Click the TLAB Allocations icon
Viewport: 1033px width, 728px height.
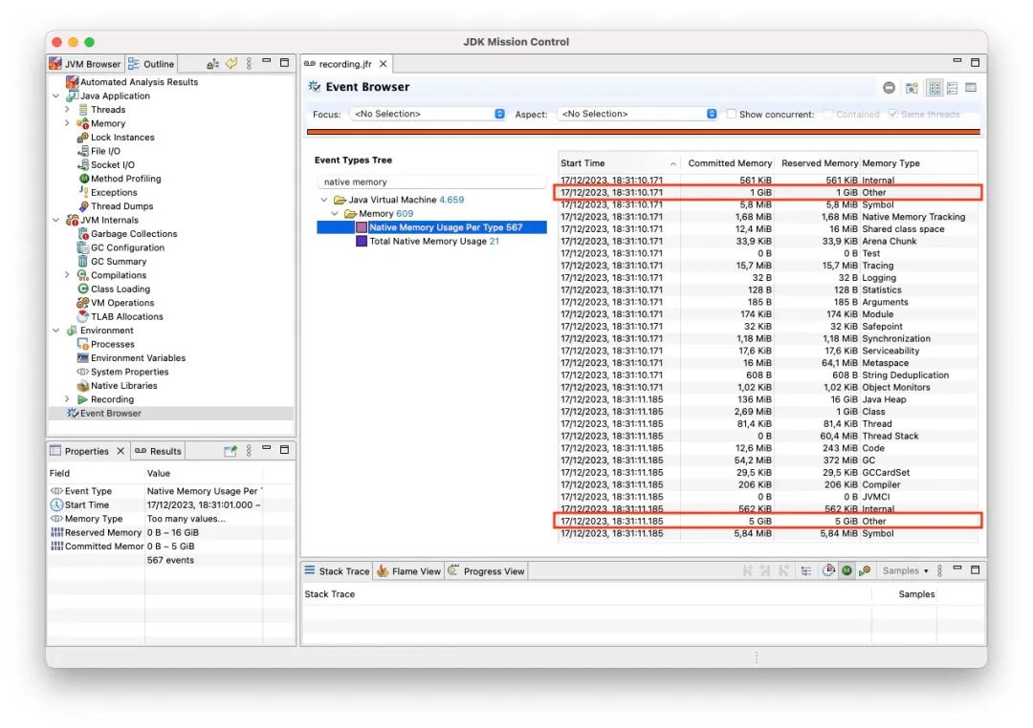(83, 316)
